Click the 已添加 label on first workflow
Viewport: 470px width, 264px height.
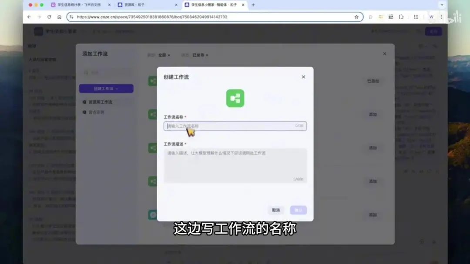(x=373, y=81)
